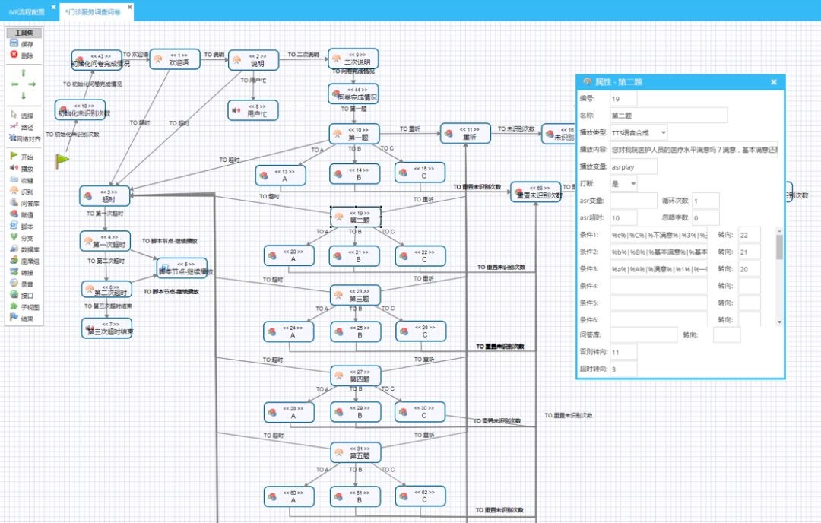The width and height of the screenshot is (821, 523).
Task: Select the 数据库 (Database) node tool
Action: (14, 249)
